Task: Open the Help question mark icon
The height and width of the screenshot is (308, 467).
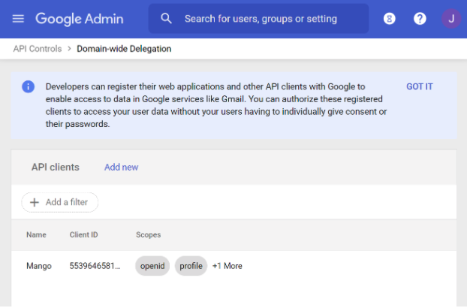Action: (420, 19)
